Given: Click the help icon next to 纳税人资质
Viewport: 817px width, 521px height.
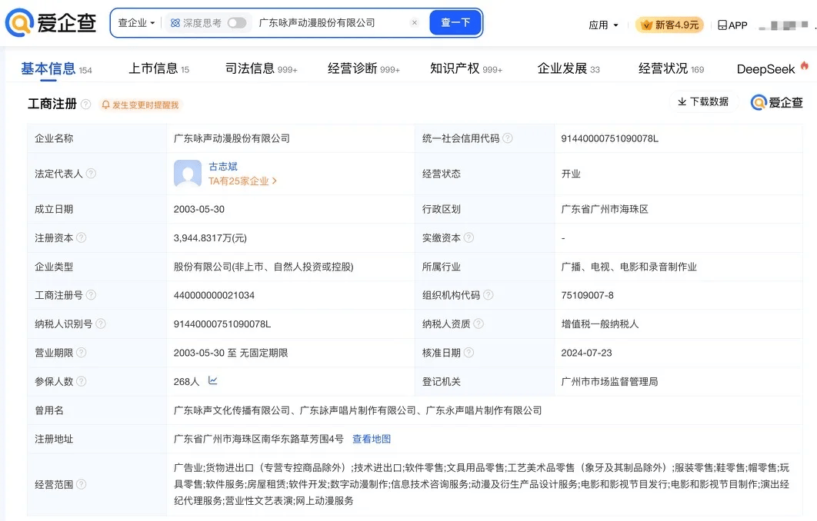Looking at the screenshot, I should click(x=479, y=324).
